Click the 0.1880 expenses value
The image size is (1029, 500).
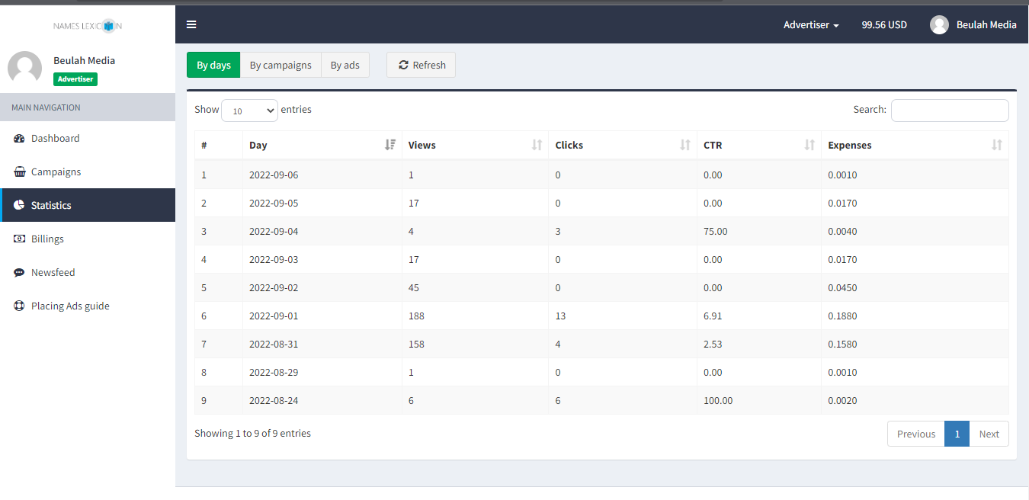(x=842, y=316)
